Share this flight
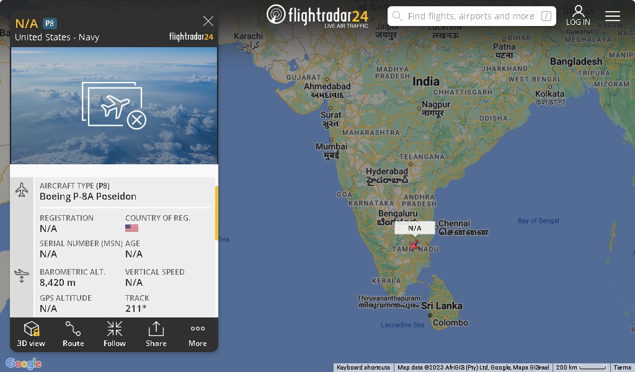Viewport: 635px width, 372px height. [156, 334]
